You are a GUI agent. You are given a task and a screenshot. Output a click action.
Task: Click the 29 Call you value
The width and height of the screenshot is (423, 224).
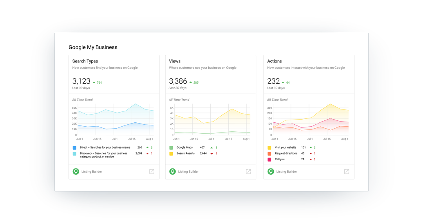point(303,159)
